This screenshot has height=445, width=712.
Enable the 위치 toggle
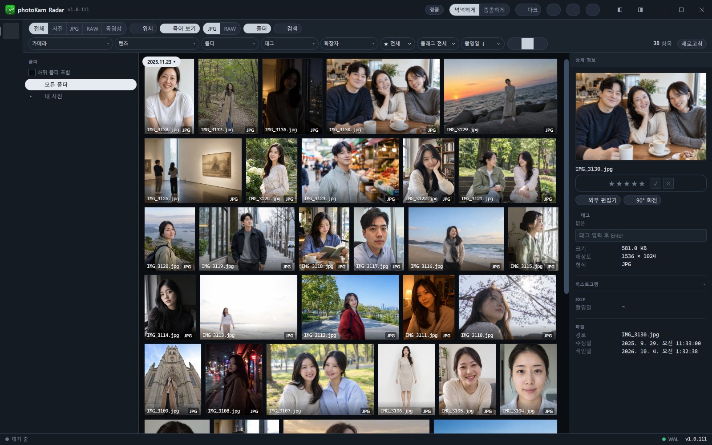tap(143, 28)
